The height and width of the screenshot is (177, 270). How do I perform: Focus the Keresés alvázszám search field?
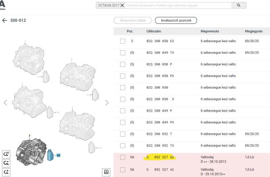(178, 5)
